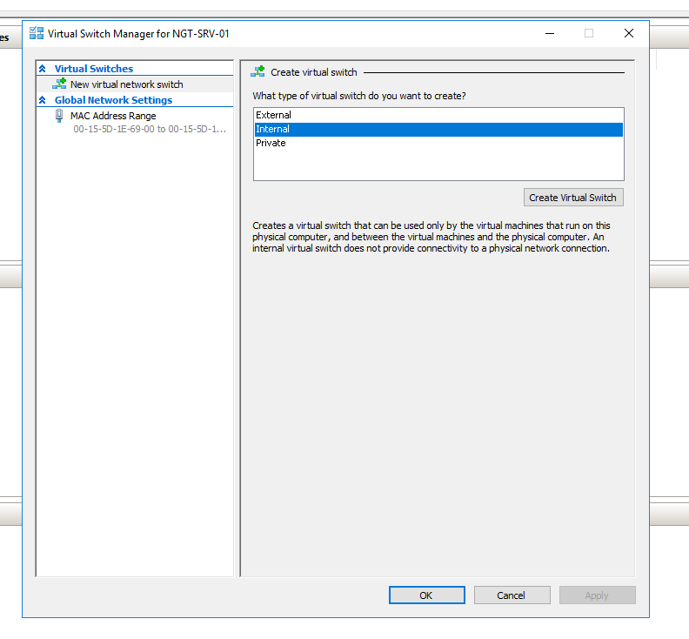Minimize the Virtual Switch Manager window

point(550,34)
